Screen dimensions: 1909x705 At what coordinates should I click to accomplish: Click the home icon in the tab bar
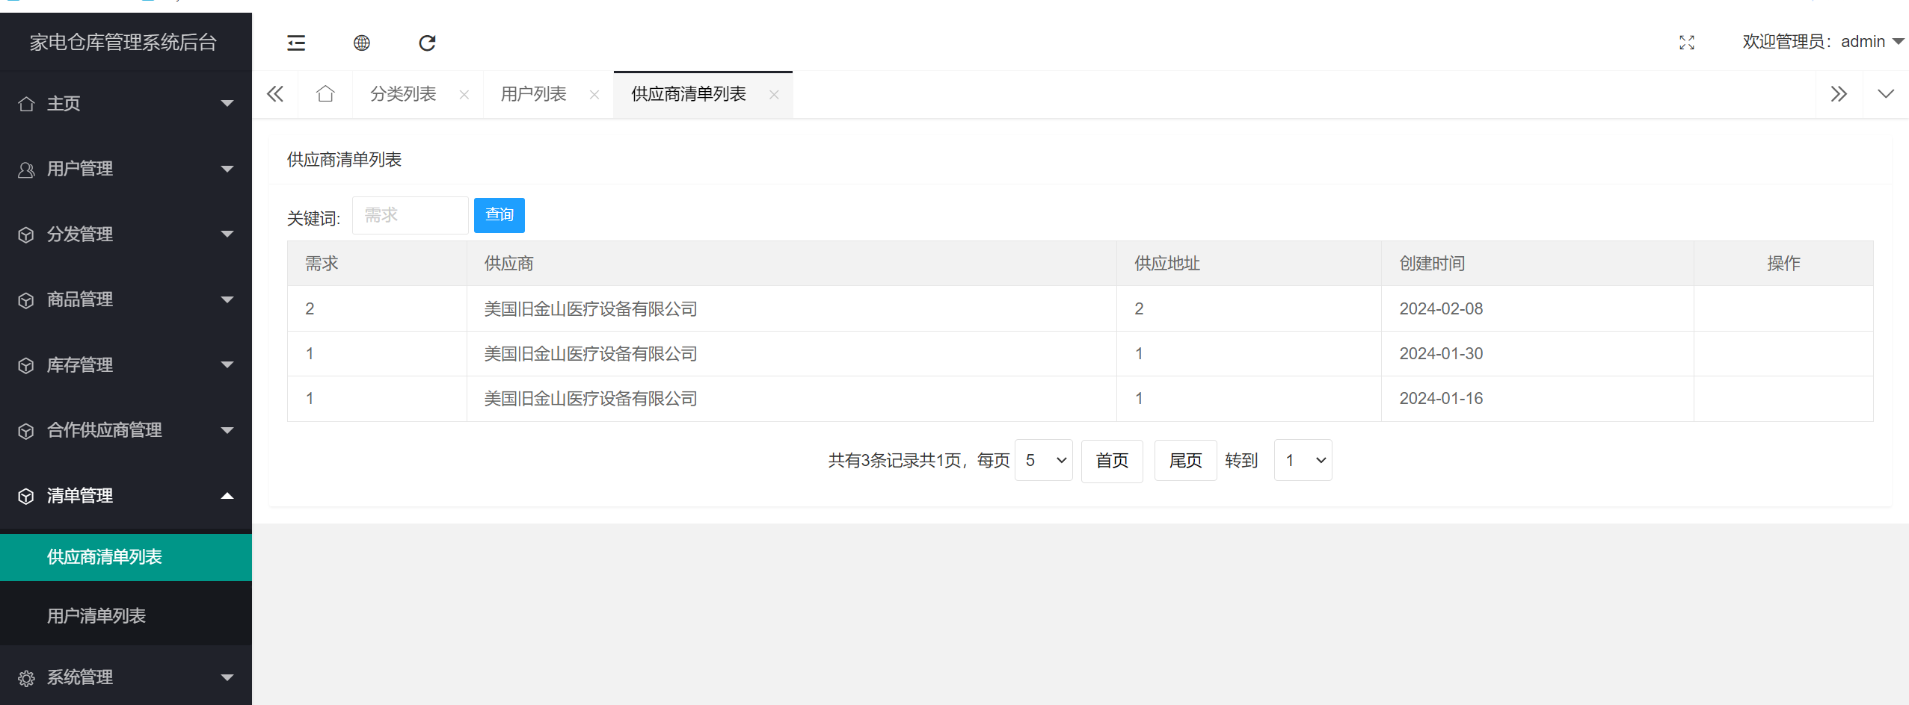click(x=325, y=93)
